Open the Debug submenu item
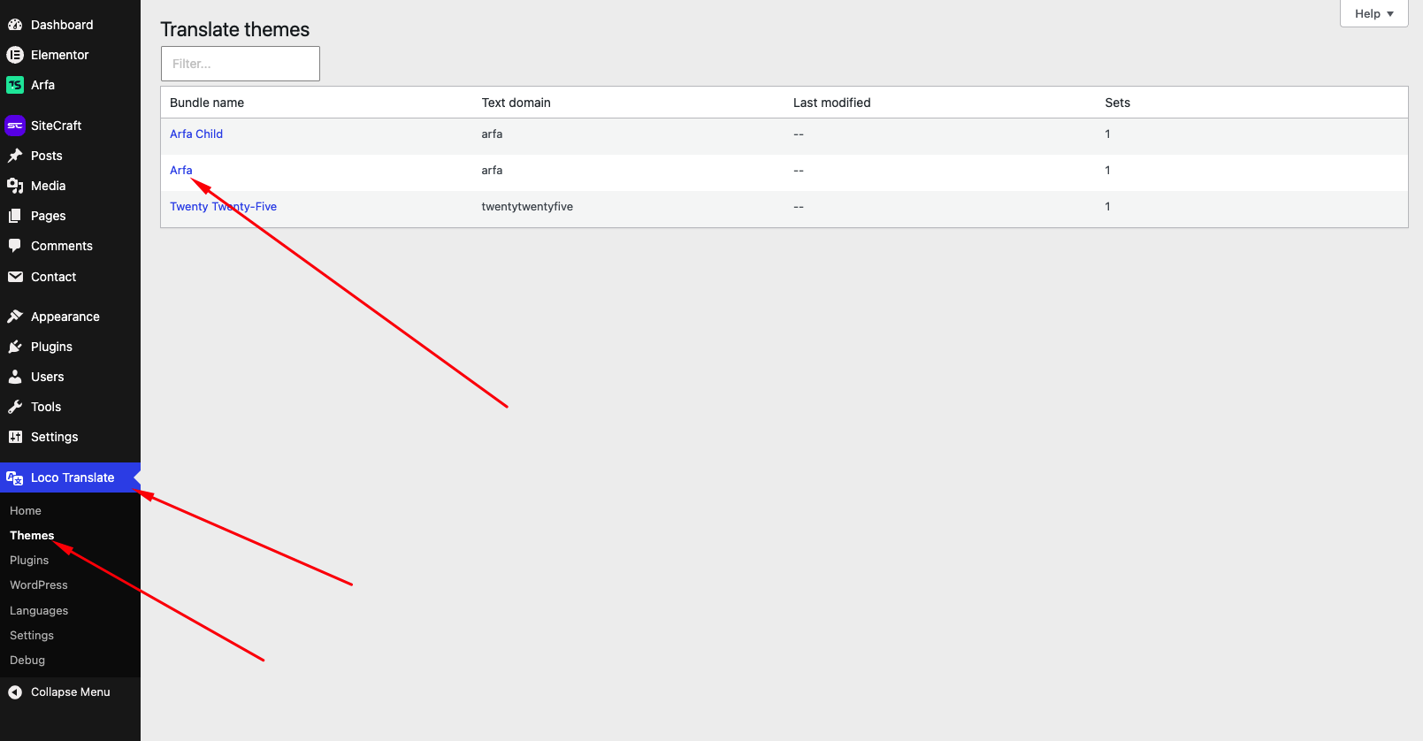The height and width of the screenshot is (741, 1423). click(27, 661)
